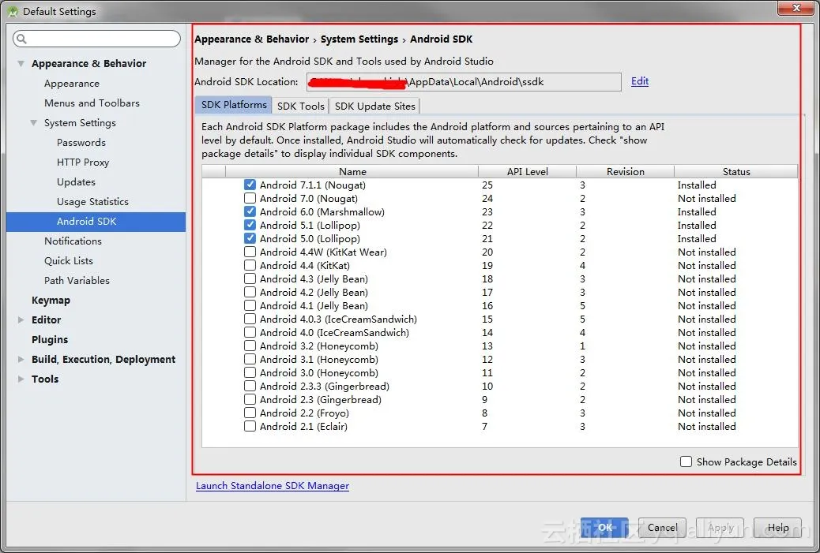Select Android 4.0.3 (IceCreamSandwich) row text
Screen dimensions: 820x553
(x=338, y=319)
